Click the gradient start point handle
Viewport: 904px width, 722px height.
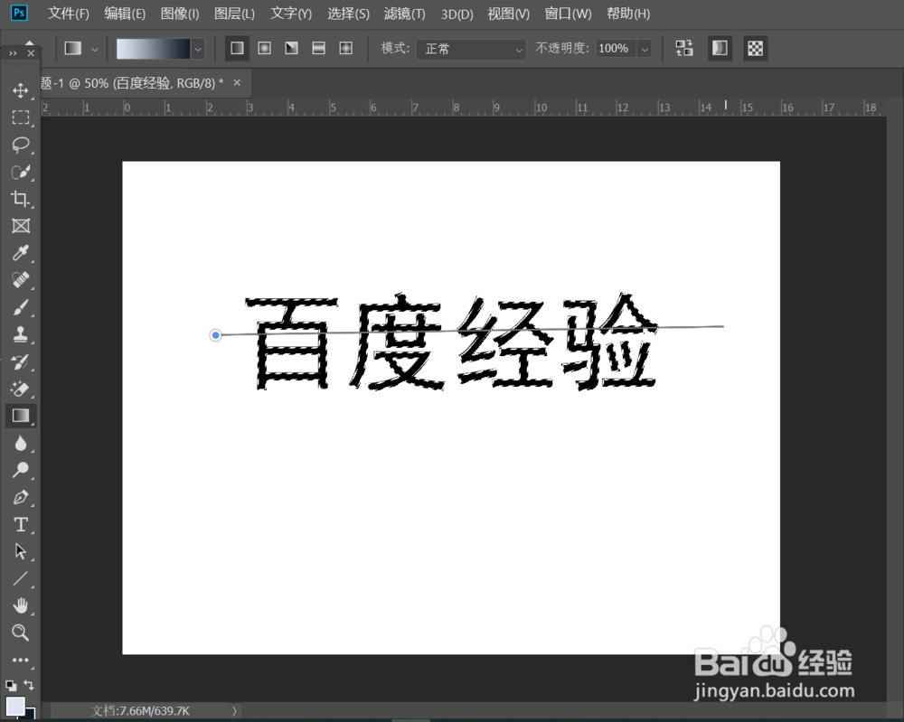click(x=216, y=335)
